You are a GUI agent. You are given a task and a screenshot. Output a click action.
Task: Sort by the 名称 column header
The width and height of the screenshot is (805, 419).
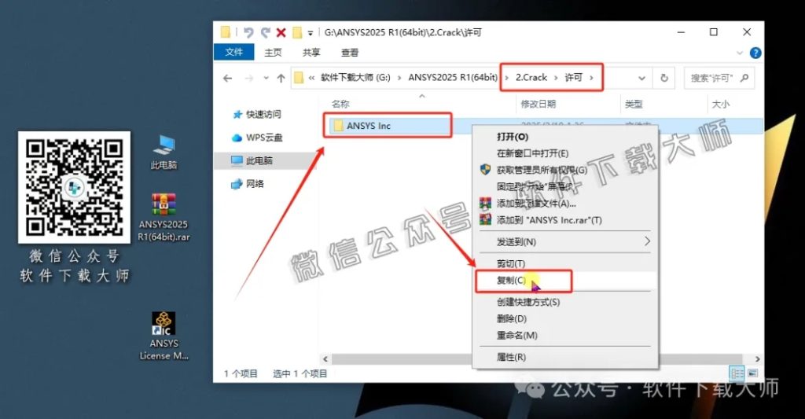(x=340, y=105)
